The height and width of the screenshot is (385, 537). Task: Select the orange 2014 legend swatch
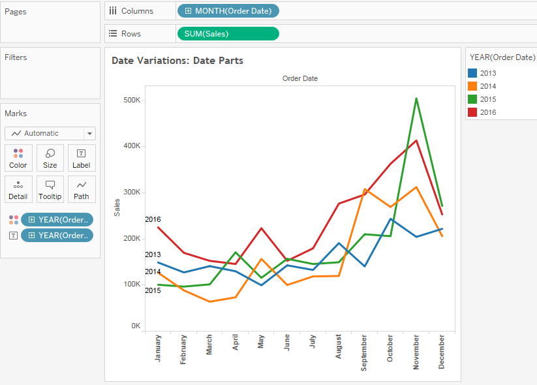click(472, 86)
